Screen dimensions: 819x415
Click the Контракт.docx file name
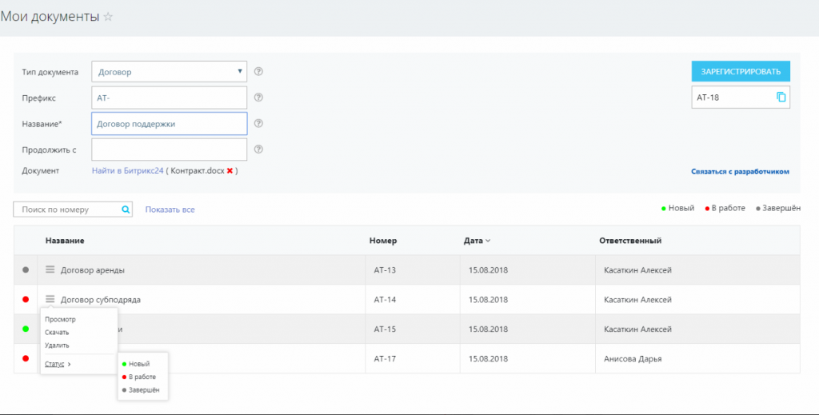[x=197, y=170]
